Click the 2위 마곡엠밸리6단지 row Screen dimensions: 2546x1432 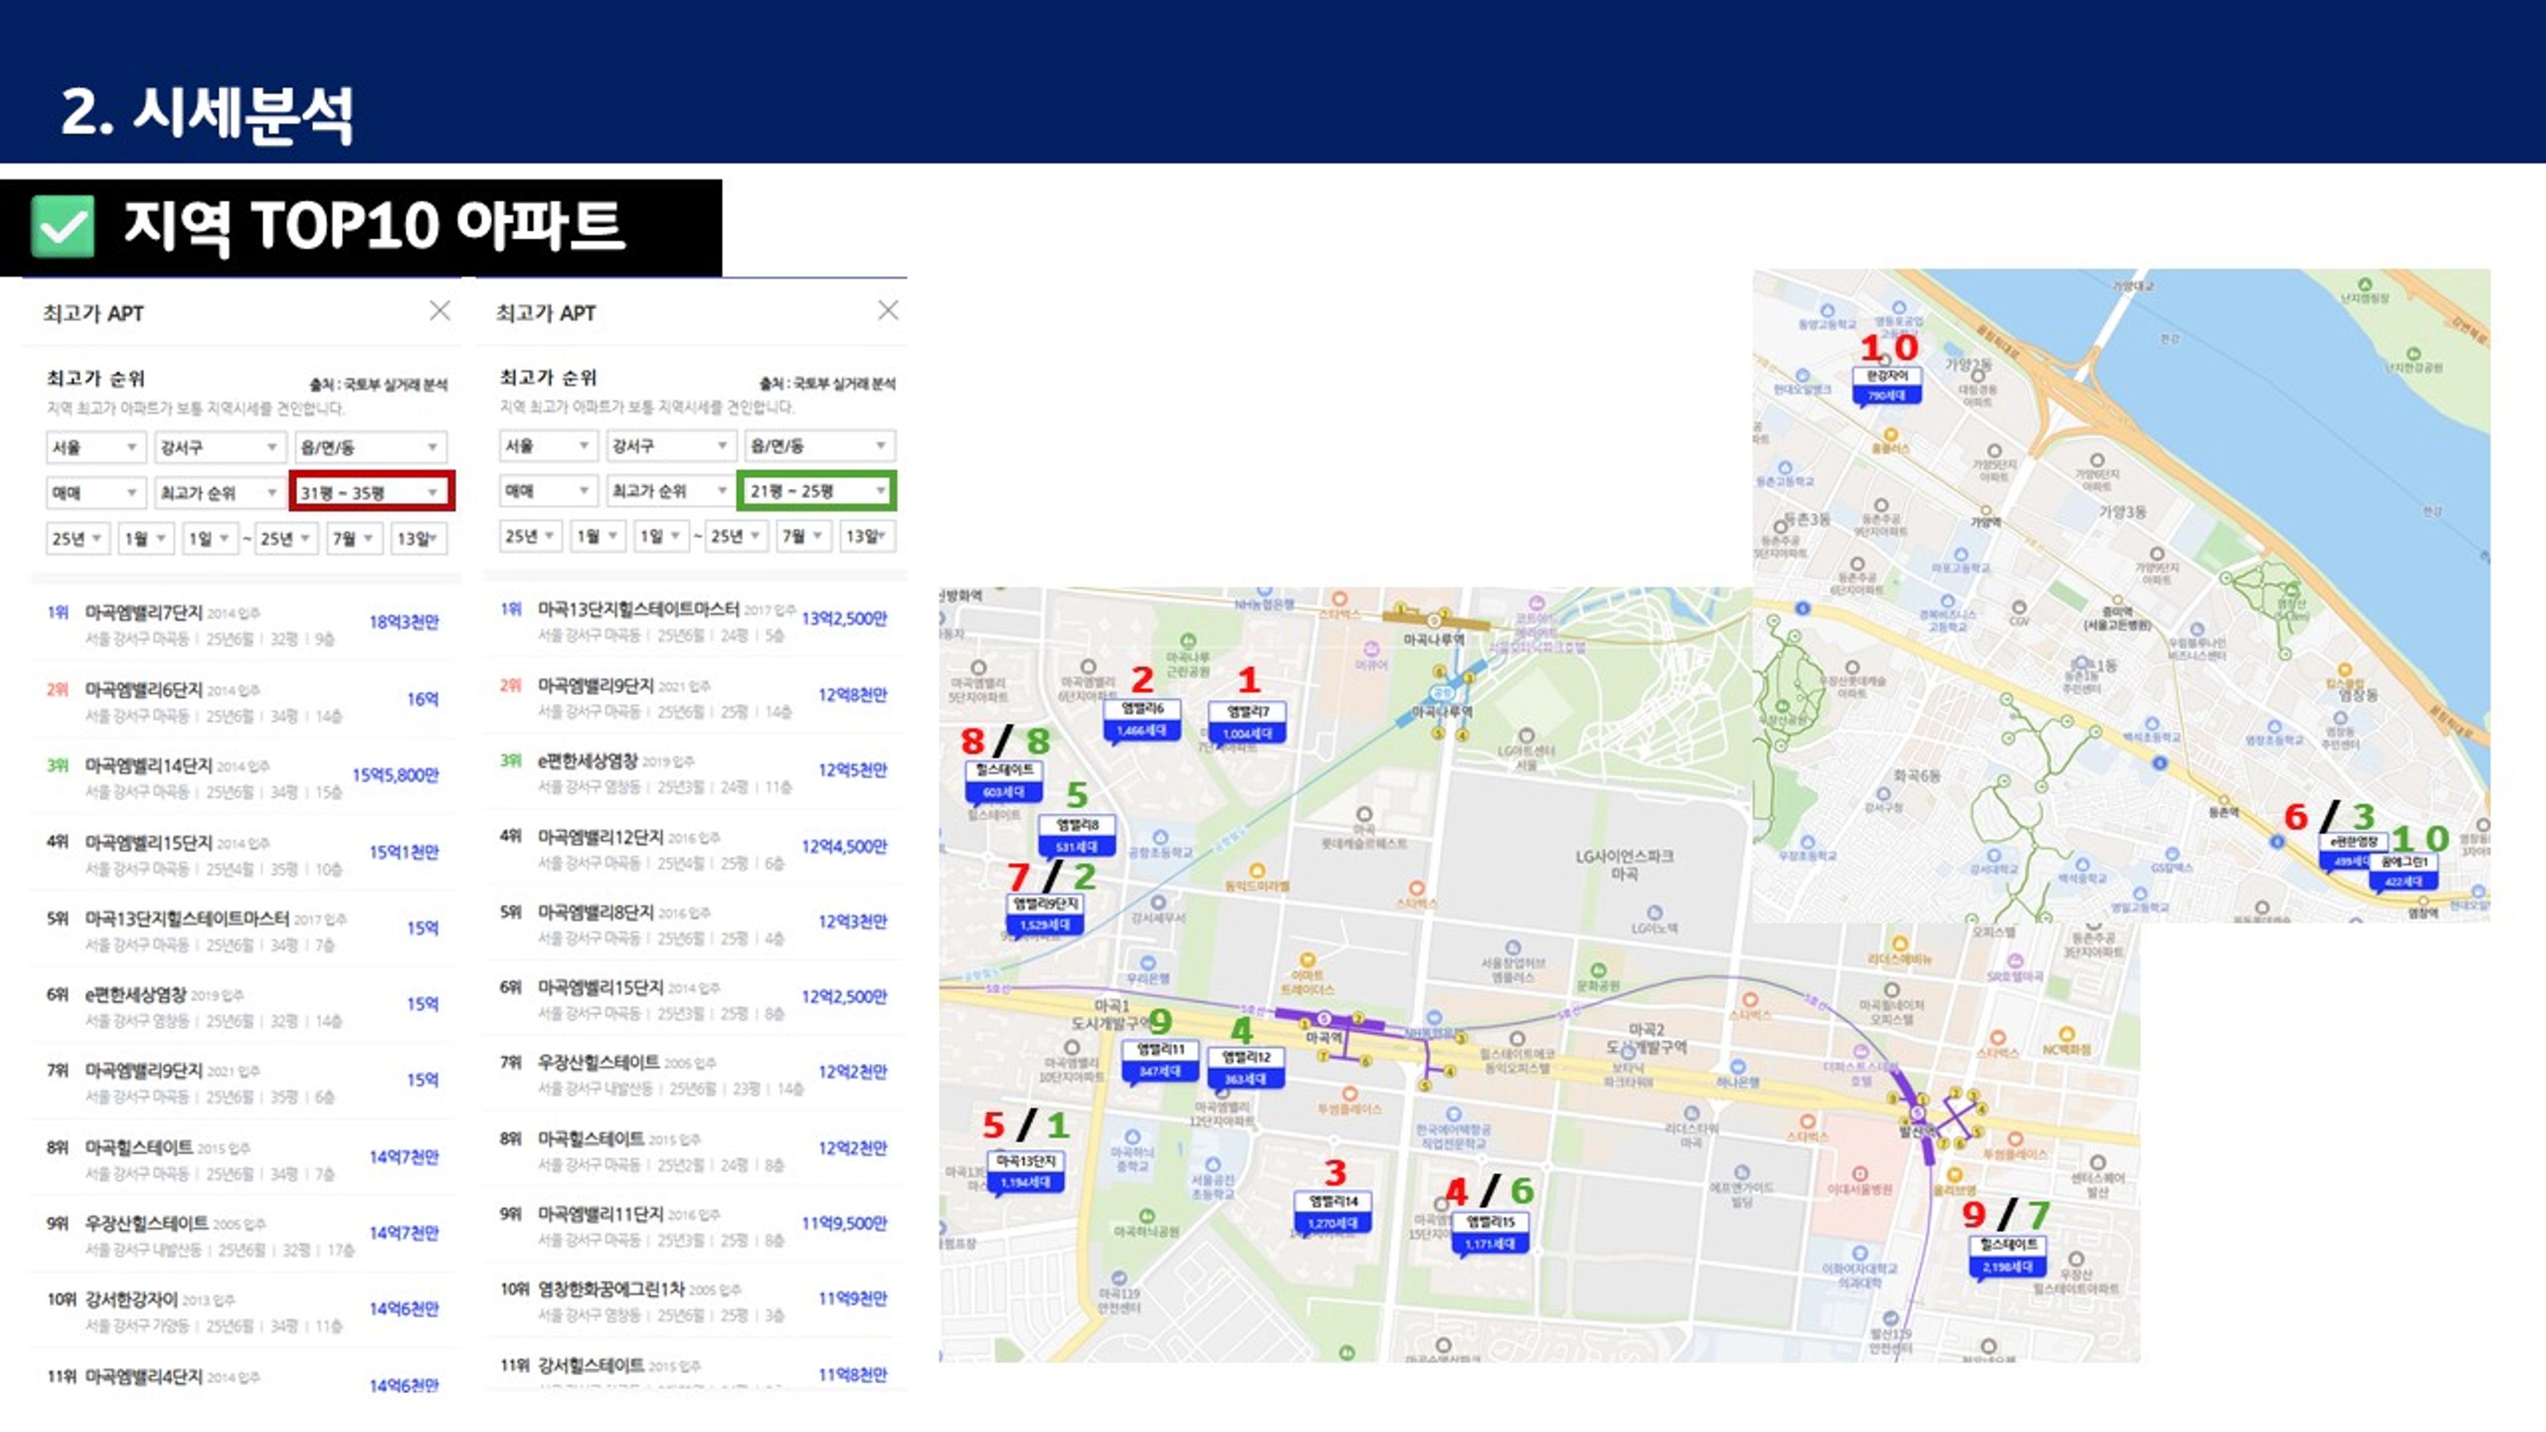coord(244,699)
